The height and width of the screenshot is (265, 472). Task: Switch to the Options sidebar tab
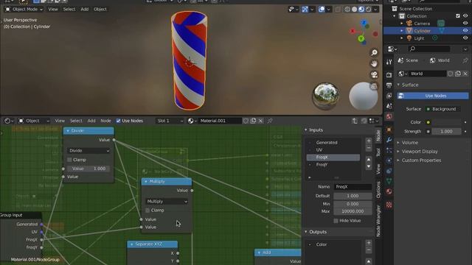[x=378, y=190]
